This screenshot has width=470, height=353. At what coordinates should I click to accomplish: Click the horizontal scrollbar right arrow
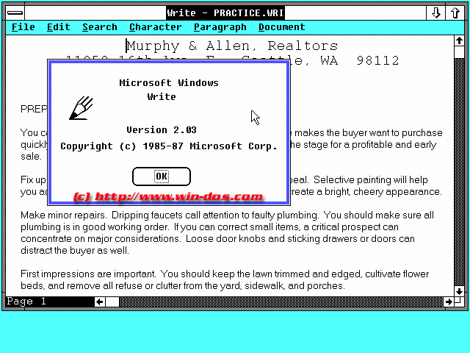pos(448,302)
